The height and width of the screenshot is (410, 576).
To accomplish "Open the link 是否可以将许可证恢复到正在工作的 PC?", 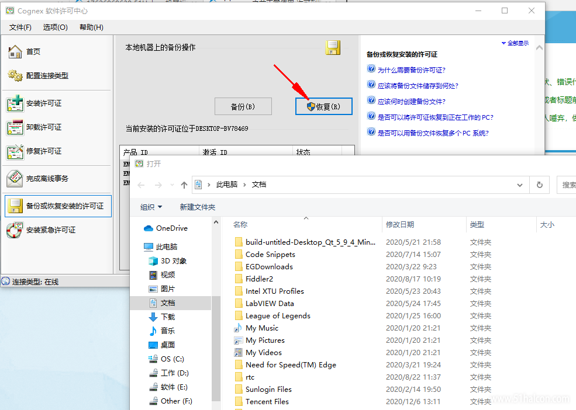I will (435, 117).
